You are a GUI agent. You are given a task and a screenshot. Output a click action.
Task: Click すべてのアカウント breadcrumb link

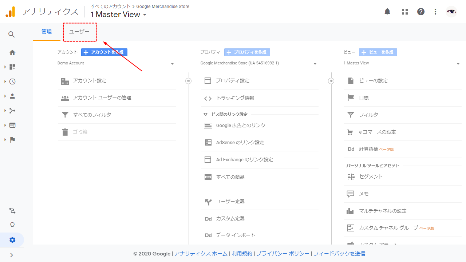[111, 7]
